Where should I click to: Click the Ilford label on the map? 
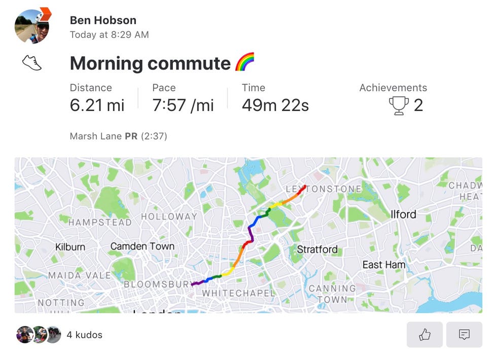click(403, 215)
